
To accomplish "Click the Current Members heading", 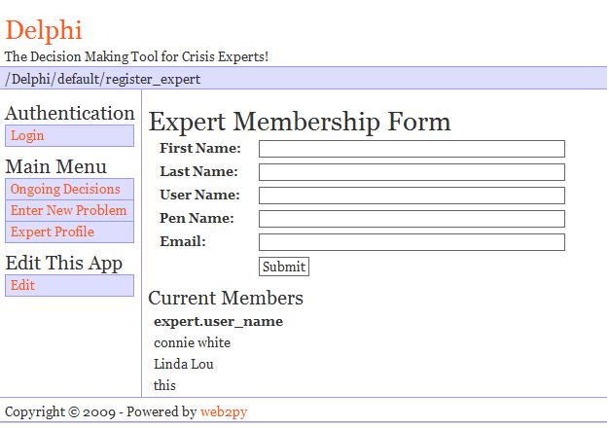I will tap(226, 298).
